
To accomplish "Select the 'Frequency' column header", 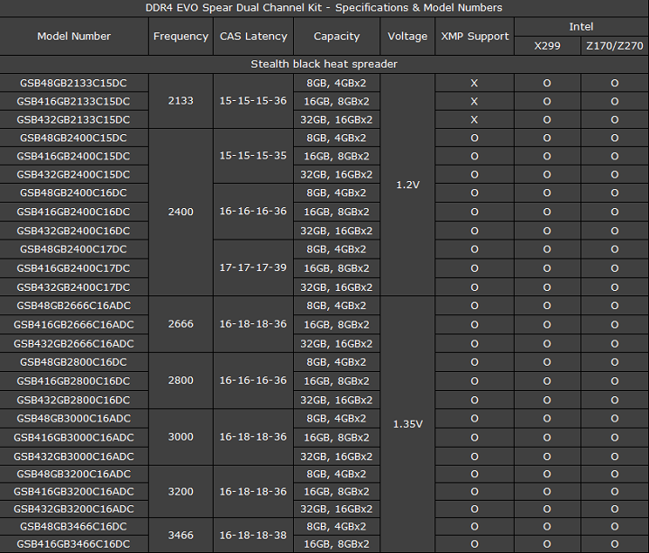I will 181,36.
